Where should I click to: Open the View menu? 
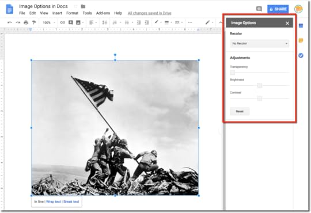(x=44, y=13)
